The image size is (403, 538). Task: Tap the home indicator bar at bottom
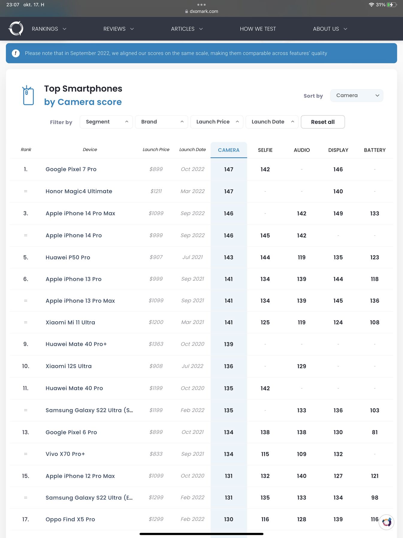201,534
